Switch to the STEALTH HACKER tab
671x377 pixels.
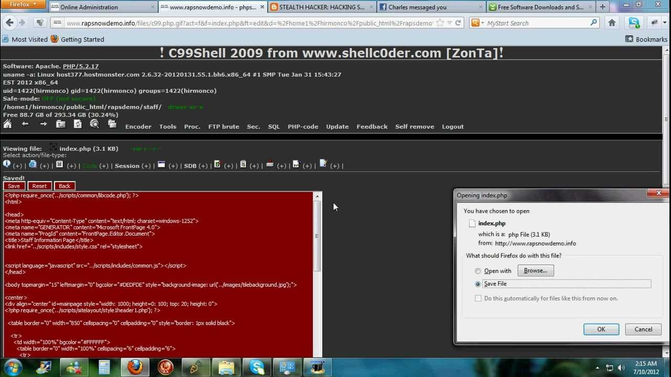[321, 7]
